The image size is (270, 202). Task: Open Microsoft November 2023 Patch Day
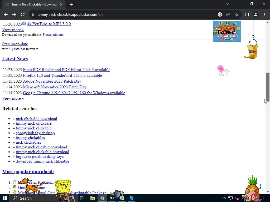55,87
